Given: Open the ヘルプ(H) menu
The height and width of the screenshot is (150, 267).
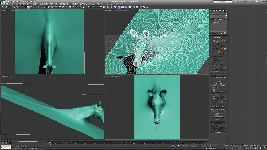Looking at the screenshot, I should point(122,4).
